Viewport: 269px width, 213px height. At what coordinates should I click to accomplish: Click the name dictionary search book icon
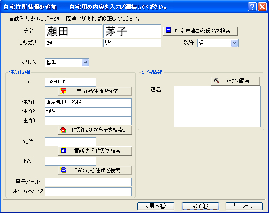click(169, 31)
